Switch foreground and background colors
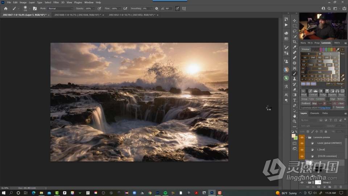Screen dimensions: 348x196 pyautogui.click(x=296, y=132)
